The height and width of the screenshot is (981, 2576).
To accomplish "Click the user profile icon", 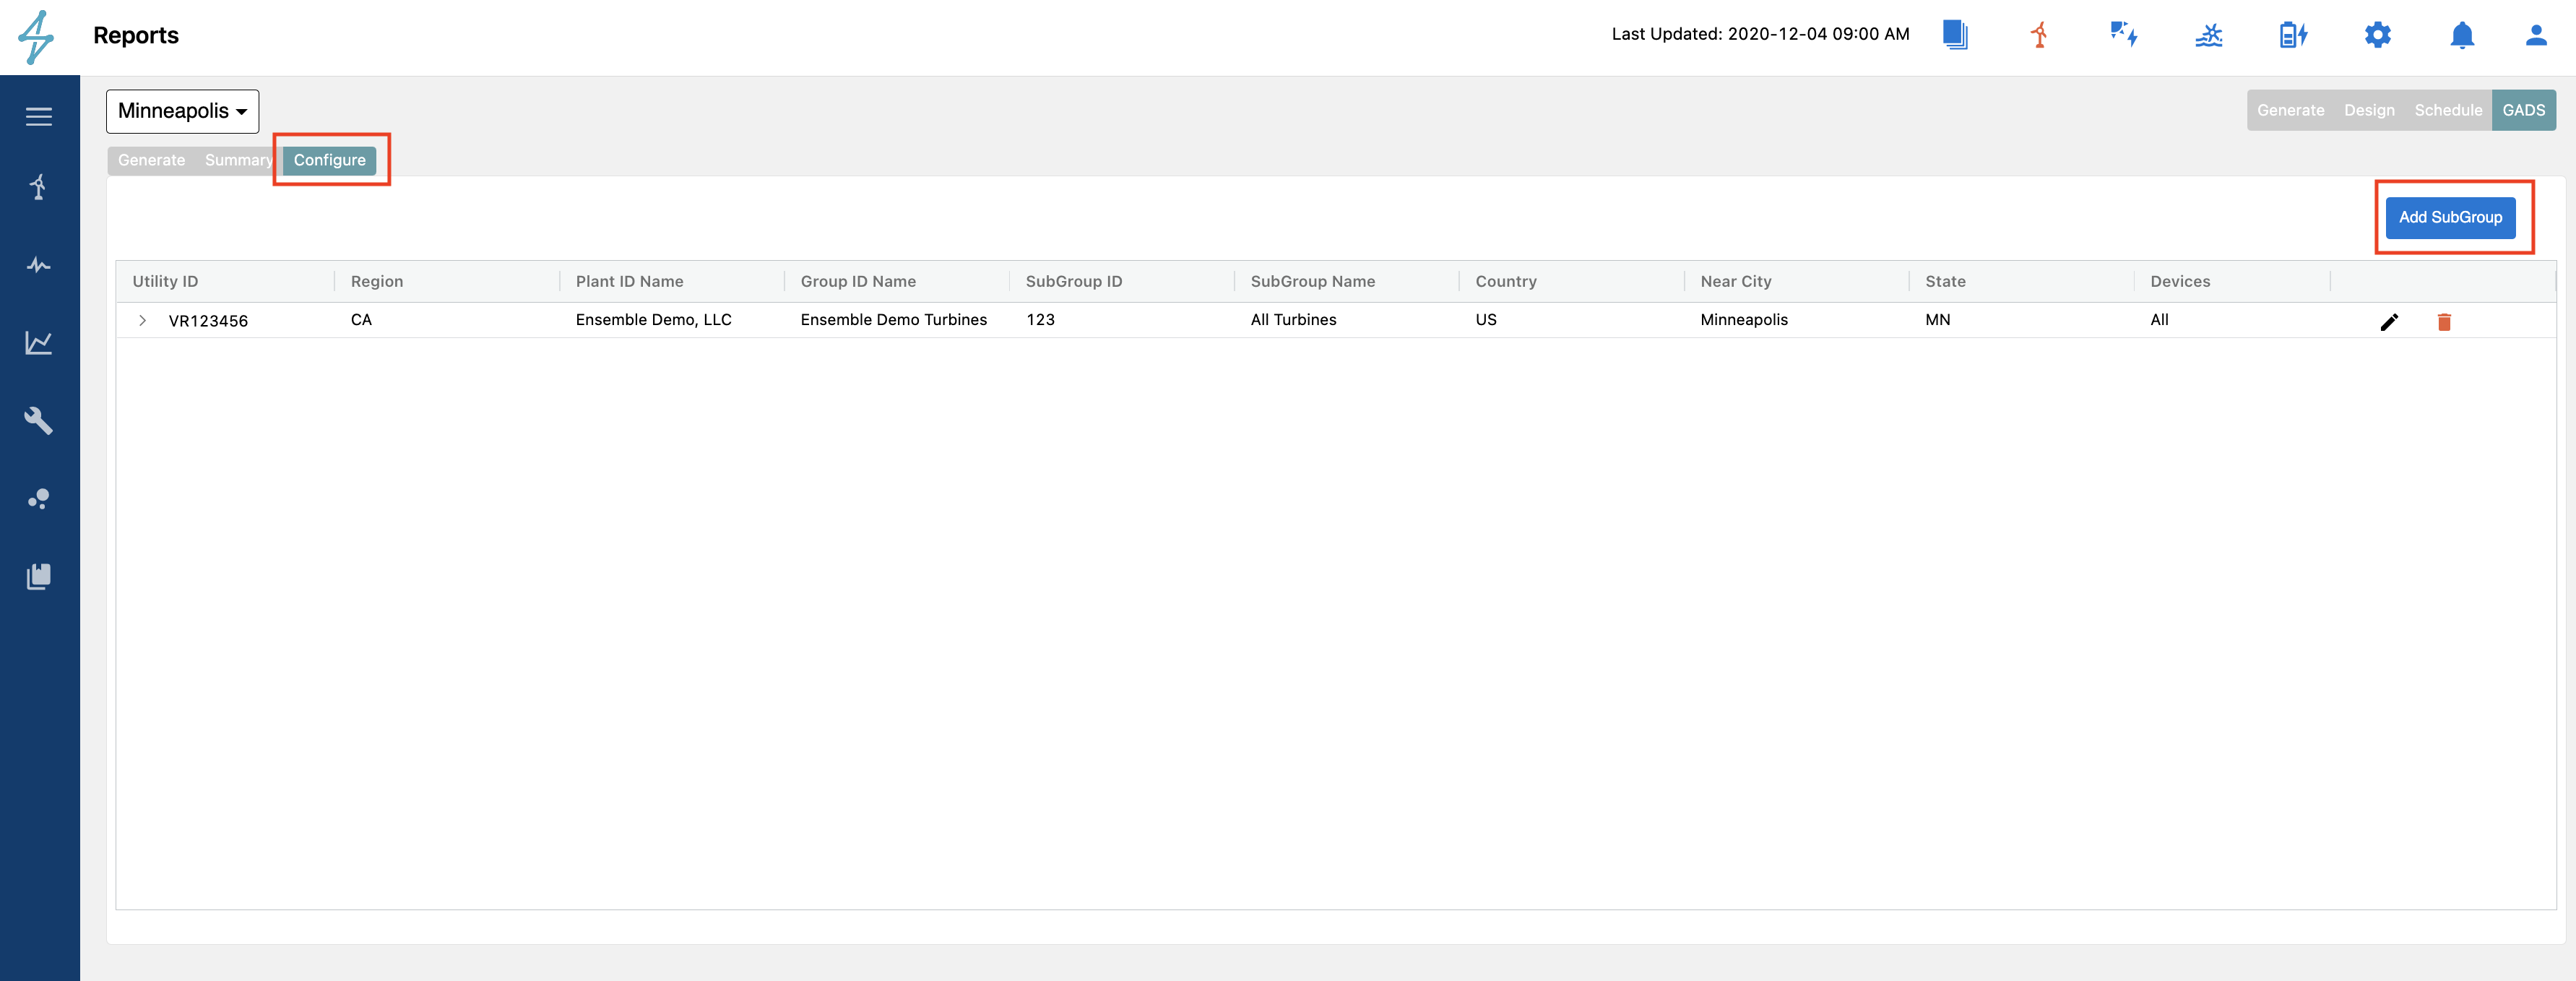I will [x=2536, y=36].
